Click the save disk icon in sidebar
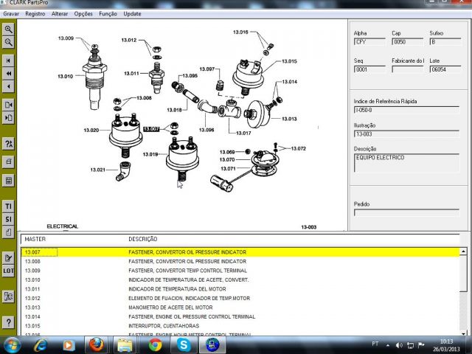The height and width of the screenshot is (354, 472). tap(8, 181)
